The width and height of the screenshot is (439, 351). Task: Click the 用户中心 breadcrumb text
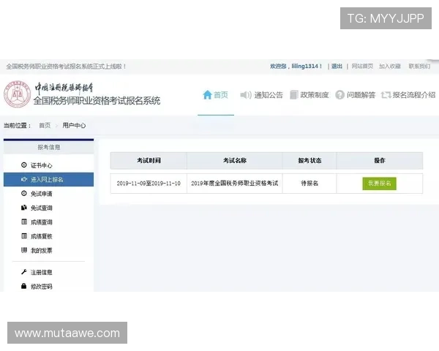(x=74, y=125)
